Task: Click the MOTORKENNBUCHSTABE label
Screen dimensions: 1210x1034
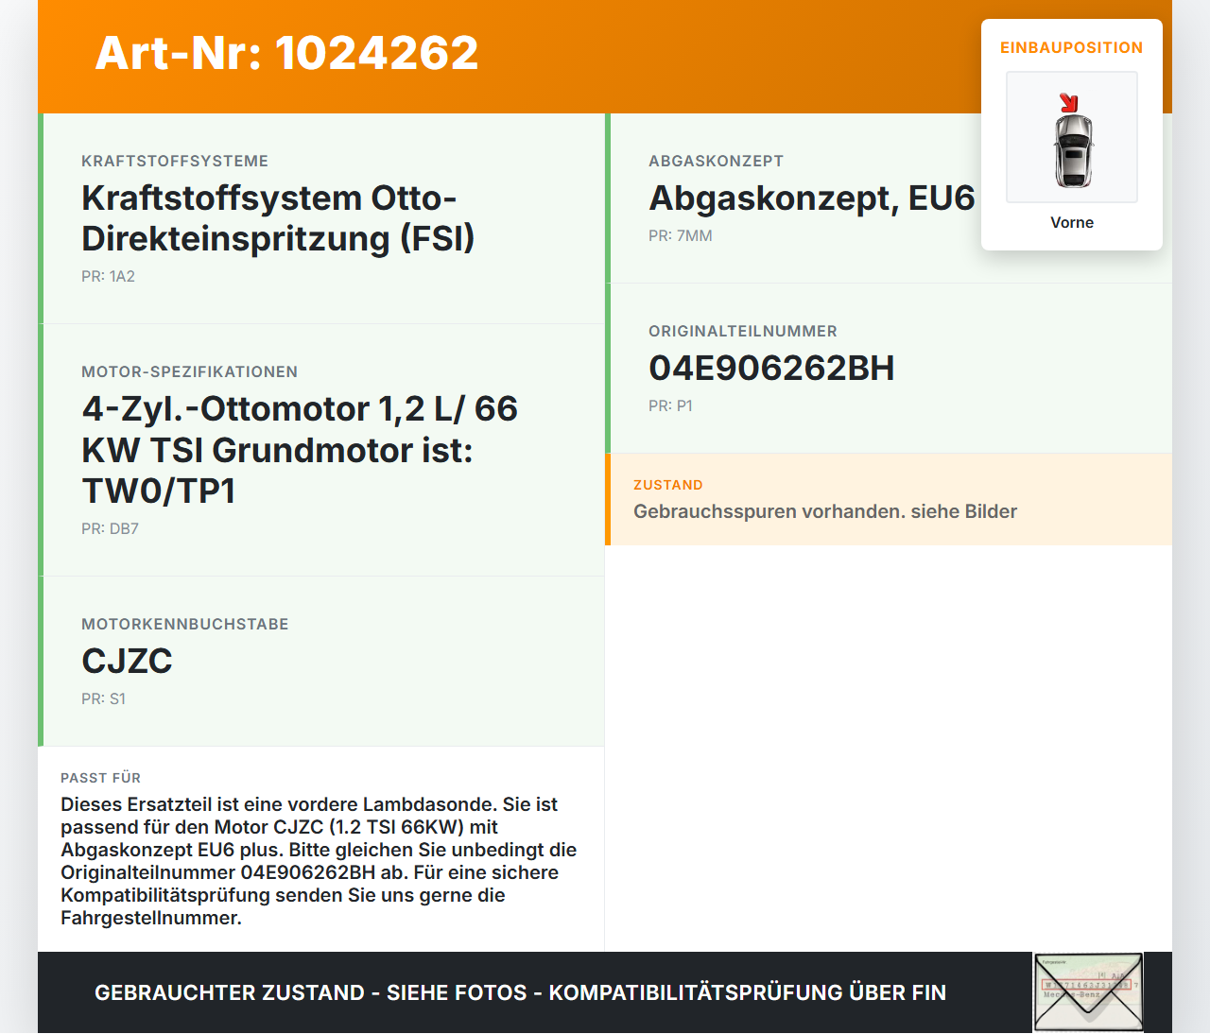Action: pos(185,625)
